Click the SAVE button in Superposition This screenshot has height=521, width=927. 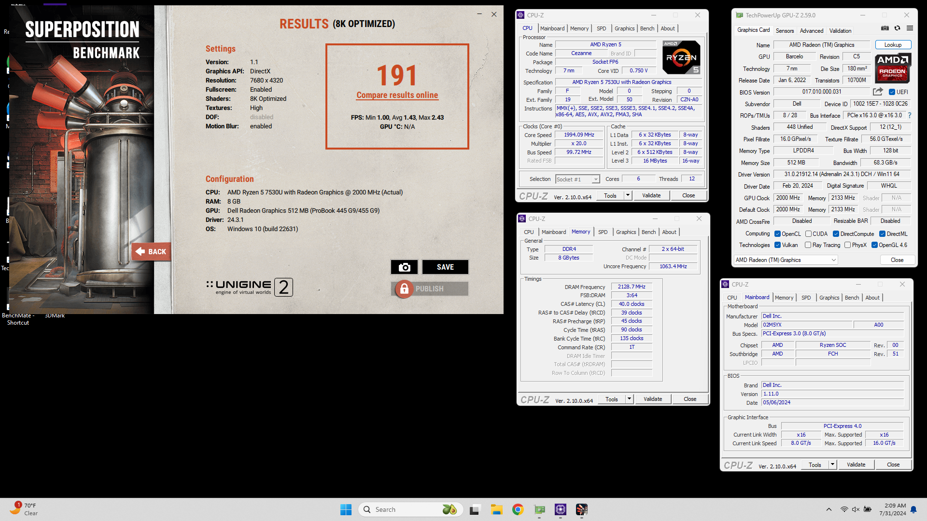tap(445, 267)
